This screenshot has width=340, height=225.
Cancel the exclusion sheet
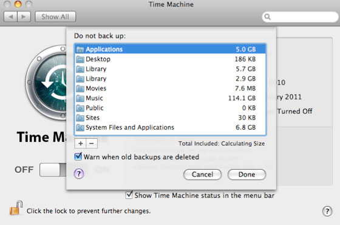pyautogui.click(x=202, y=175)
